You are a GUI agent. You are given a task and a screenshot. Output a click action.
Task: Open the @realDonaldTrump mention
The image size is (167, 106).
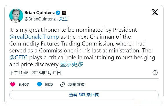point(34,37)
